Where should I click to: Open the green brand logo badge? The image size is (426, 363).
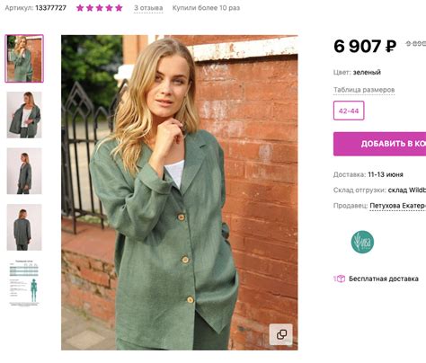pos(362,242)
